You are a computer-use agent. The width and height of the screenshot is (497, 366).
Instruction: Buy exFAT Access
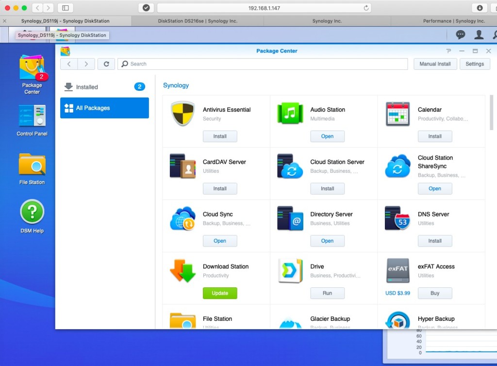434,293
